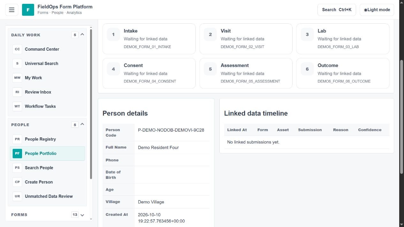Click step number 5 badge for Assessment
This screenshot has width=404, height=227.
point(210,69)
